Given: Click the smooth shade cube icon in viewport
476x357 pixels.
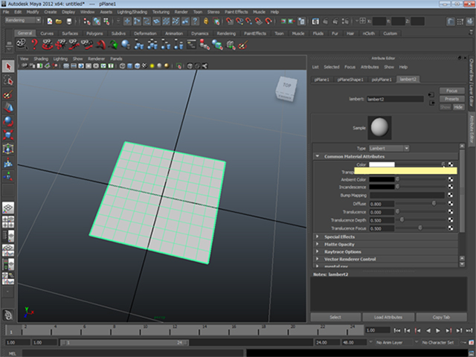Looking at the screenshot, I should click(130, 66).
